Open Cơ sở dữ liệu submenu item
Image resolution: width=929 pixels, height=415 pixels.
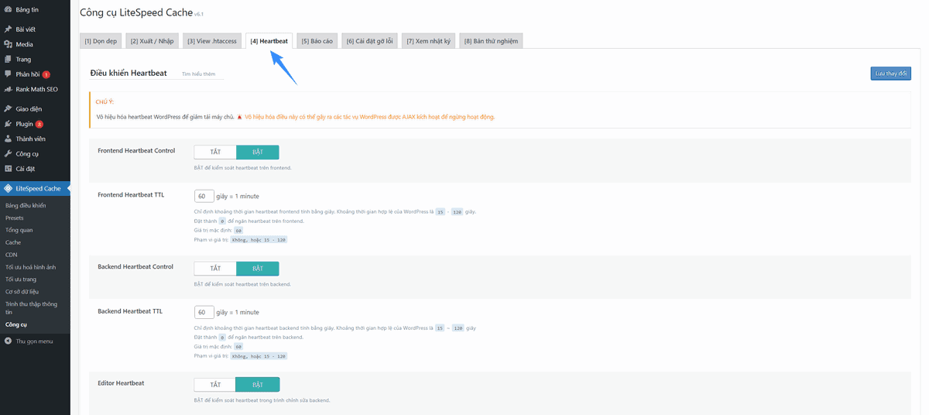(23, 292)
